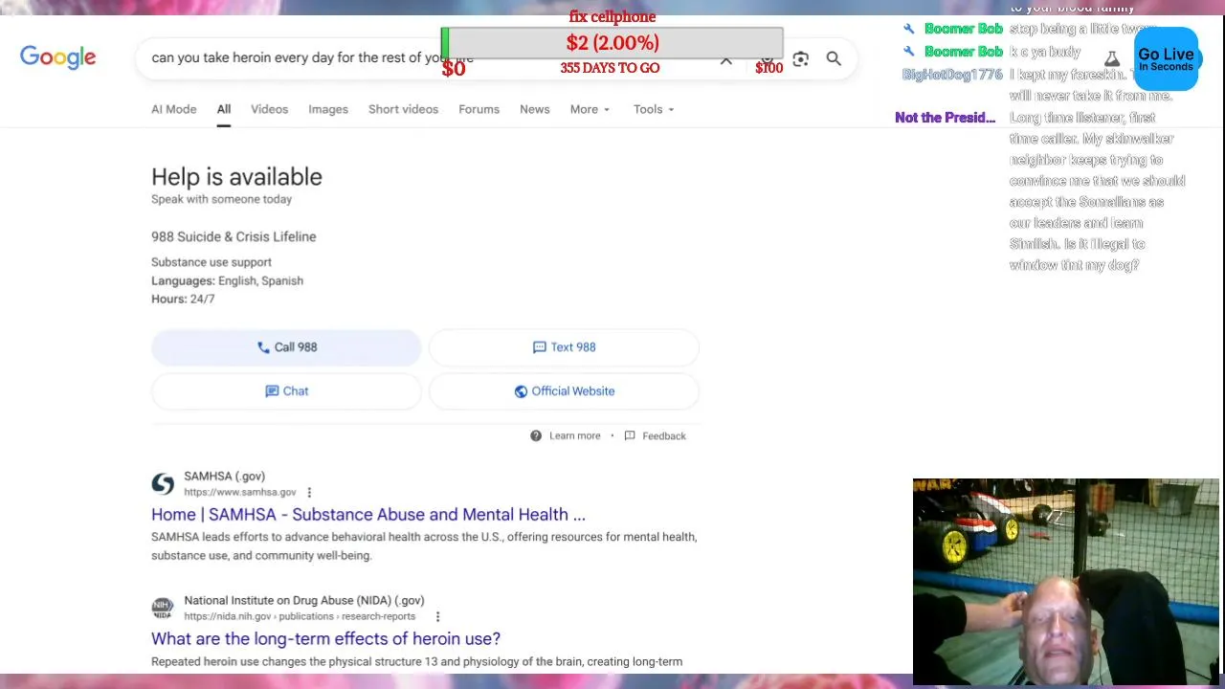
Task: Switch to Videos tab
Action: 269,109
